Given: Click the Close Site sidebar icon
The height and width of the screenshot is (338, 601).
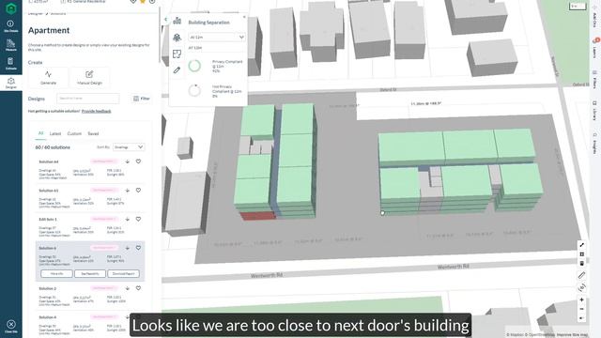Looking at the screenshot, I should tap(11, 327).
